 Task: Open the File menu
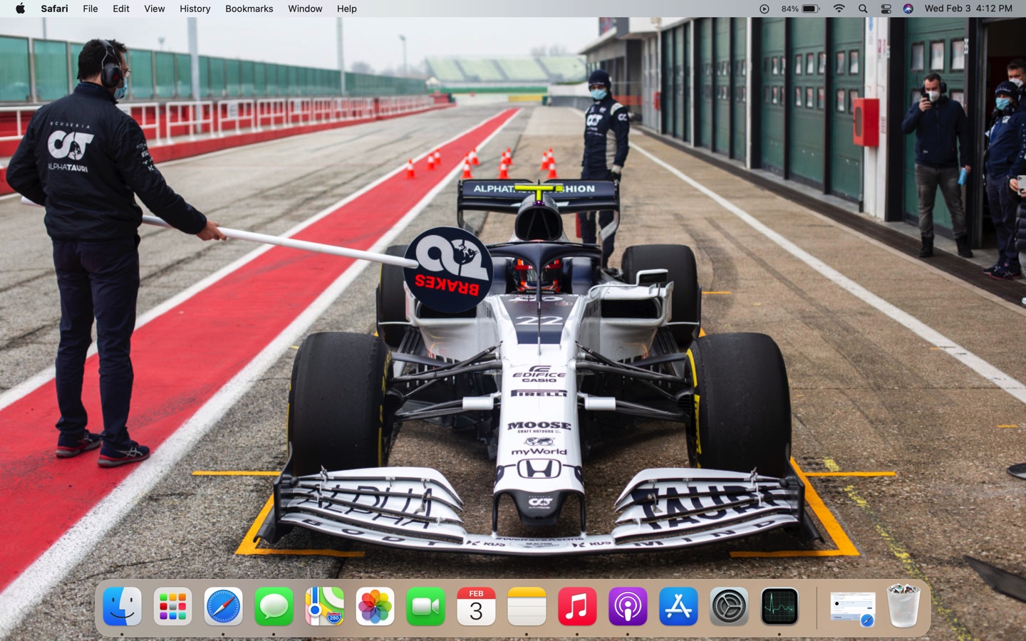tap(90, 9)
